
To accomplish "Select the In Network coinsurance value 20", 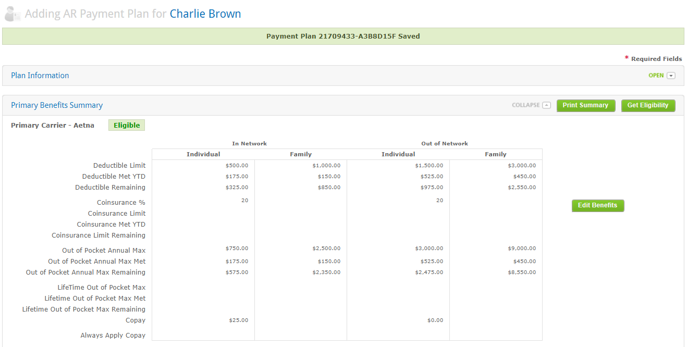I will (x=244, y=201).
